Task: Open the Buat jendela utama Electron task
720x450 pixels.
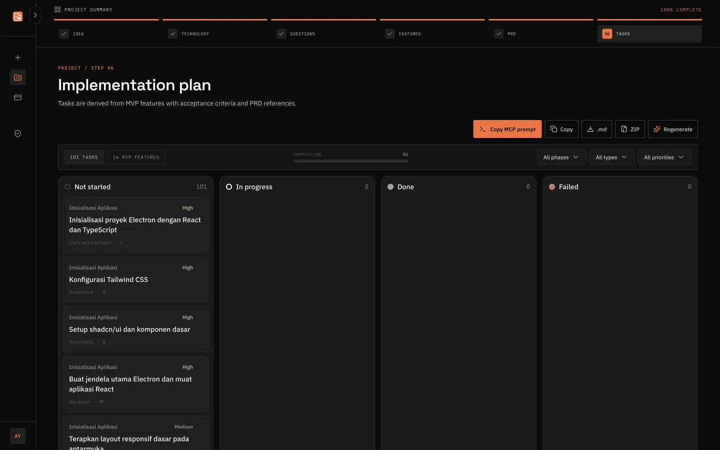Action: (x=135, y=384)
